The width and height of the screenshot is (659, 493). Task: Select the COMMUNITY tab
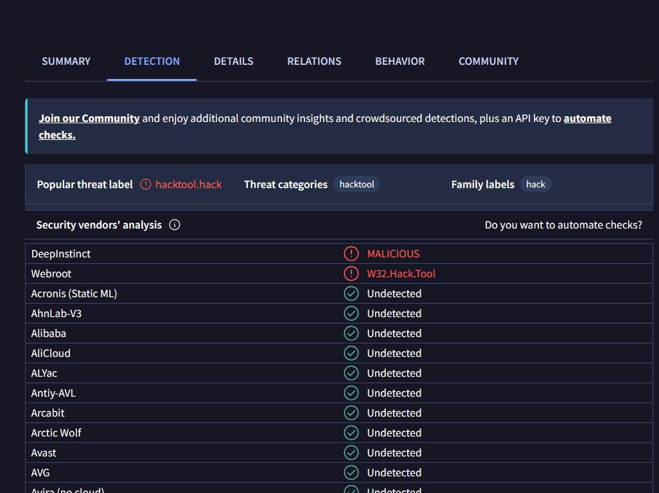pyautogui.click(x=488, y=62)
